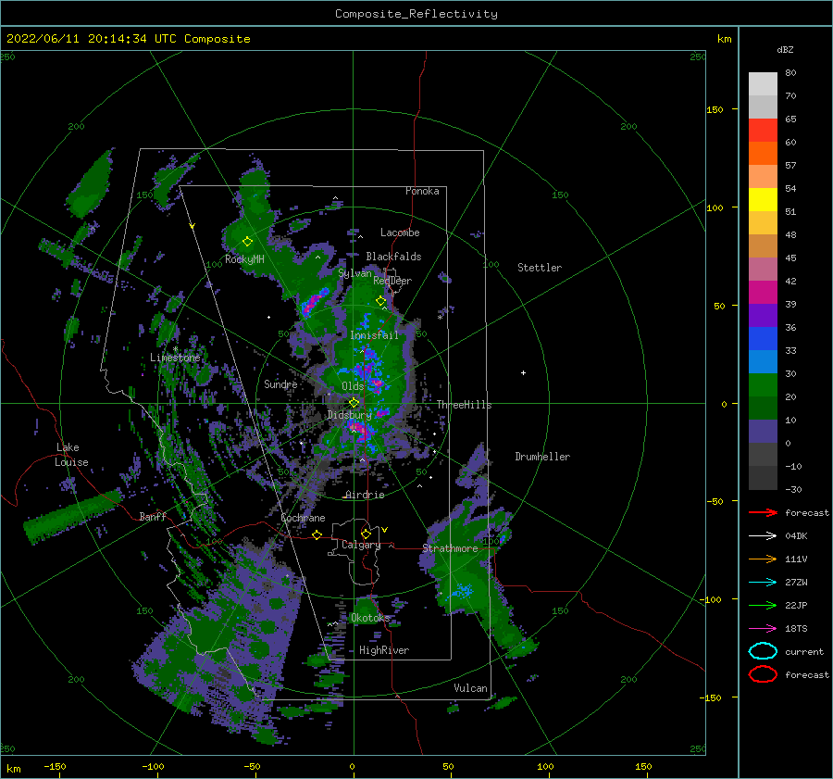Click the Banff town label

pyautogui.click(x=153, y=516)
